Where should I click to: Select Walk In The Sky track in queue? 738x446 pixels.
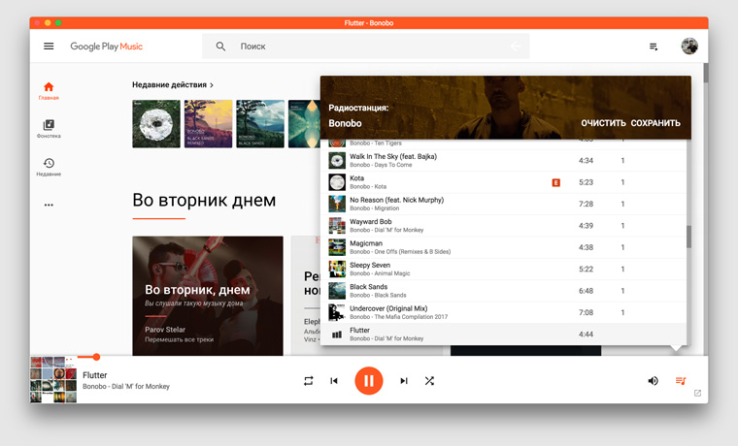pyautogui.click(x=503, y=161)
